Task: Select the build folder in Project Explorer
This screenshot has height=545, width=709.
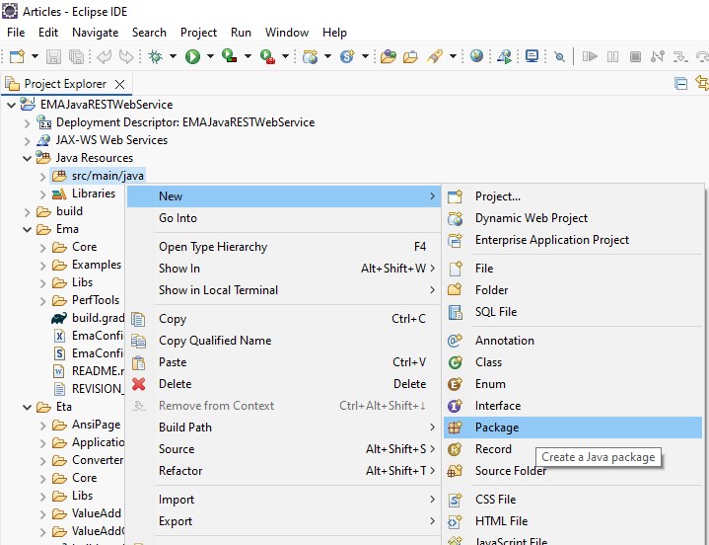Action: click(69, 211)
